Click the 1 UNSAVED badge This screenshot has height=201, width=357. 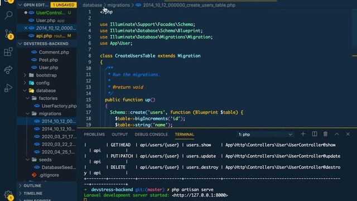pos(64,5)
